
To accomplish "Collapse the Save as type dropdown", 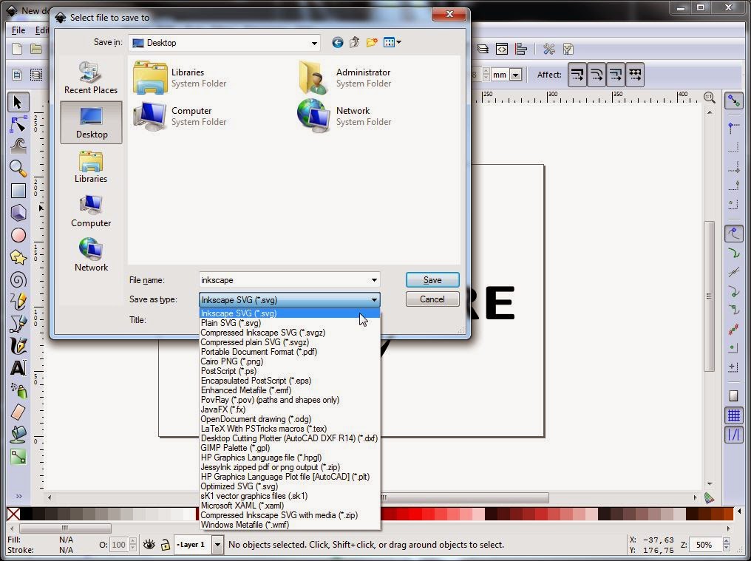I will [x=374, y=300].
